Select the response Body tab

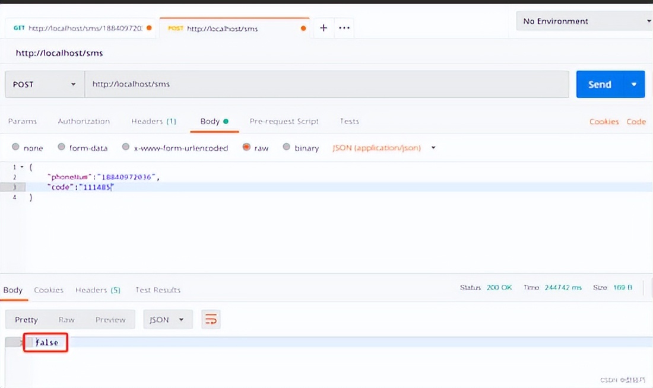13,290
